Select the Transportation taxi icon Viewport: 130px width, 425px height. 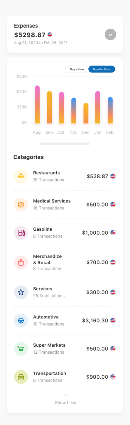pos(21,377)
